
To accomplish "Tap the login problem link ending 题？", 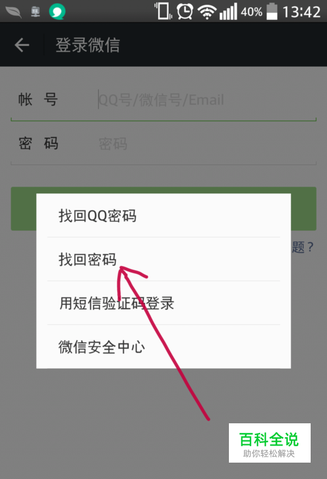I will (303, 247).
